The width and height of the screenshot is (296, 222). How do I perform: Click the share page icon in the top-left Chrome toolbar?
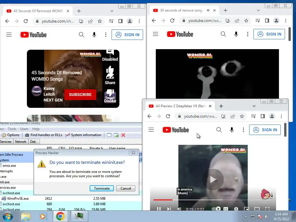click(x=90, y=21)
